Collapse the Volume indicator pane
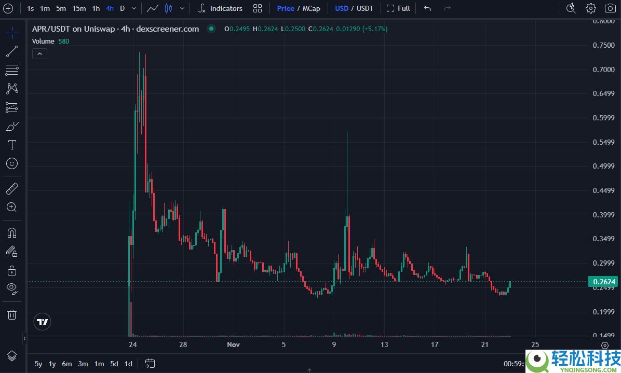The width and height of the screenshot is (621, 373). [39, 53]
